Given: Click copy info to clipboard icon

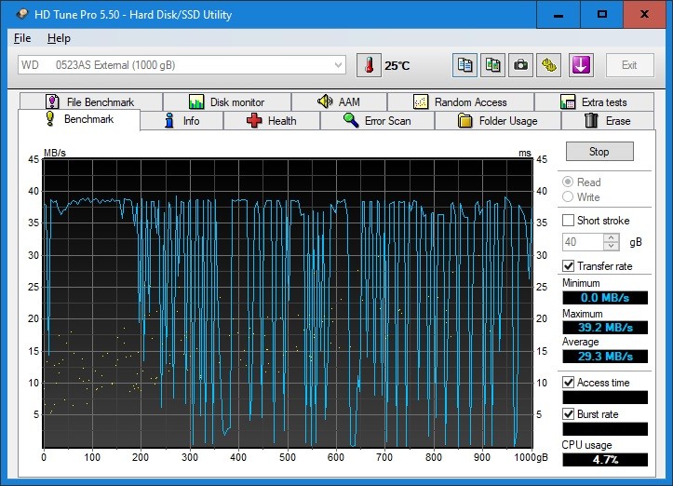Looking at the screenshot, I should click(x=464, y=65).
